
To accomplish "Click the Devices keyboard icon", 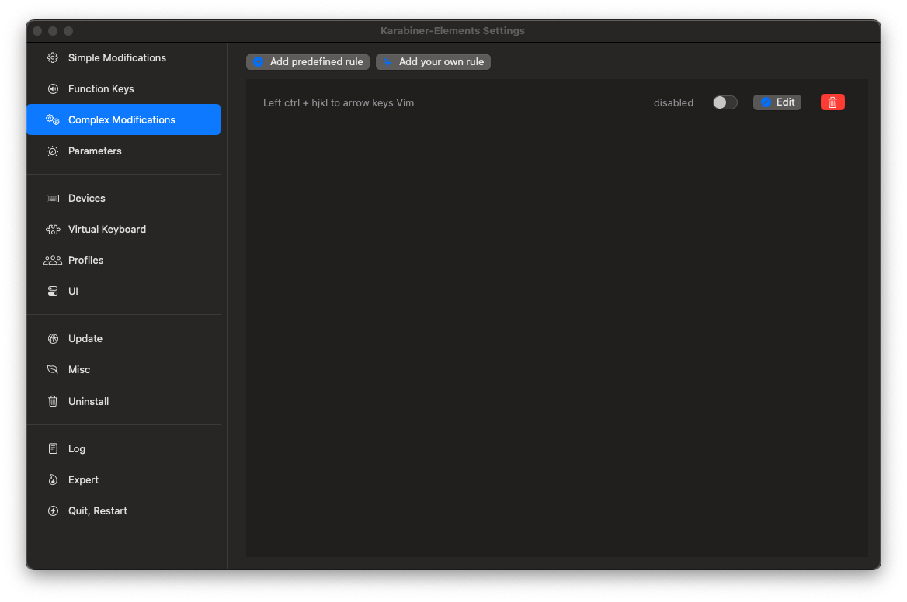I will (x=53, y=198).
